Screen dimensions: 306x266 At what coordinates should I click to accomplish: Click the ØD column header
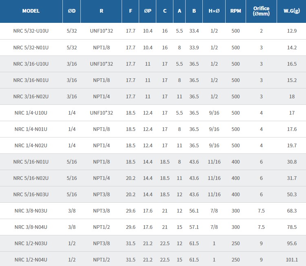tap(71, 11)
